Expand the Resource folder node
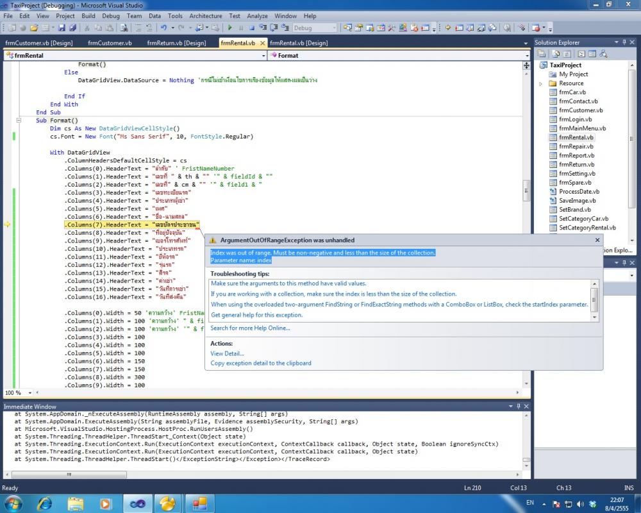The width and height of the screenshot is (641, 513). tap(540, 83)
